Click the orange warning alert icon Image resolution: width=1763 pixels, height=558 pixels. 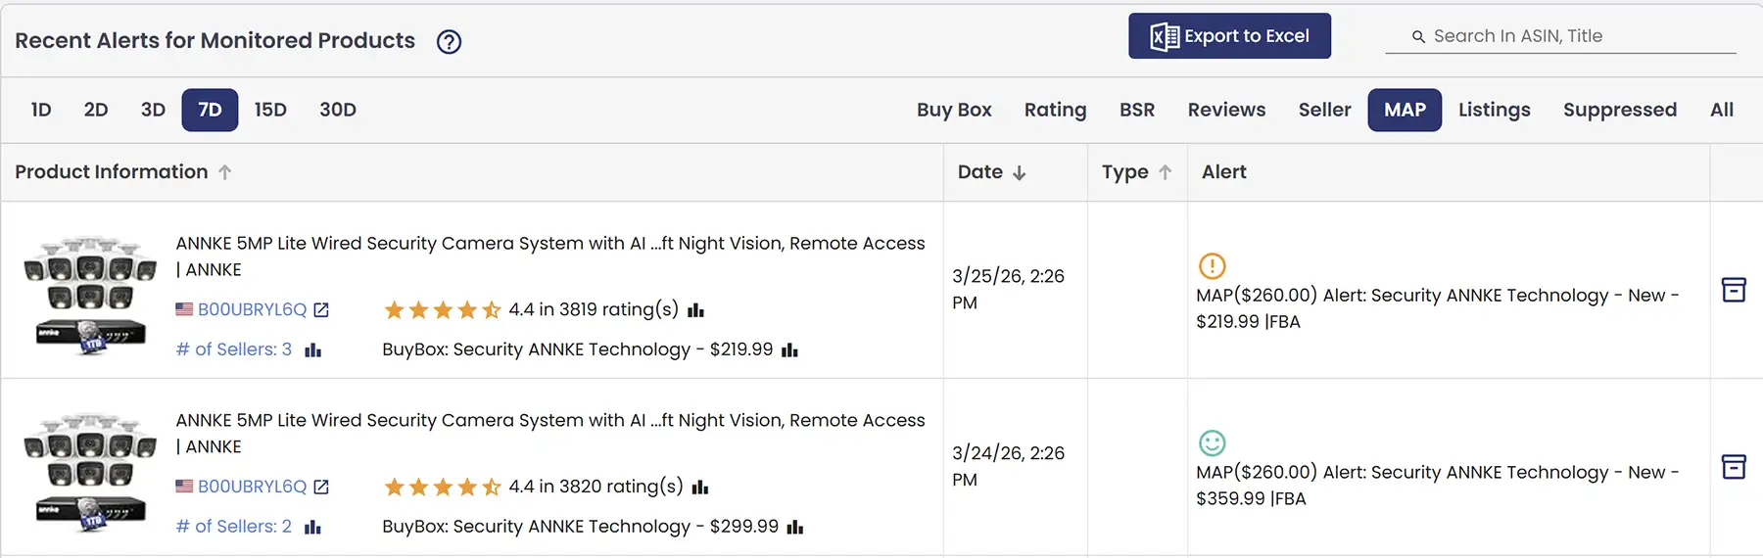(1212, 265)
